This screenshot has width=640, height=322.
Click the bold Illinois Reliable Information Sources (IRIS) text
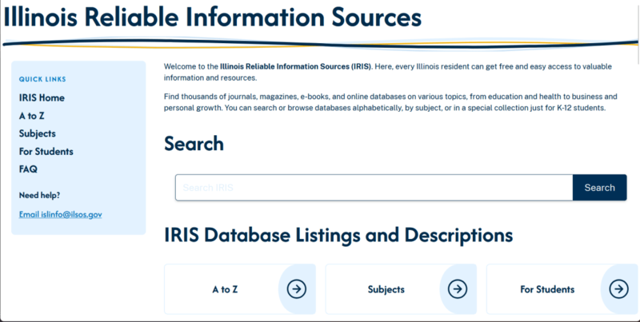pos(295,66)
